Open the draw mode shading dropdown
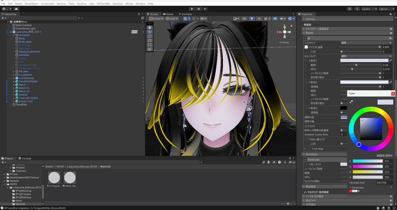The image size is (397, 210). (236, 19)
